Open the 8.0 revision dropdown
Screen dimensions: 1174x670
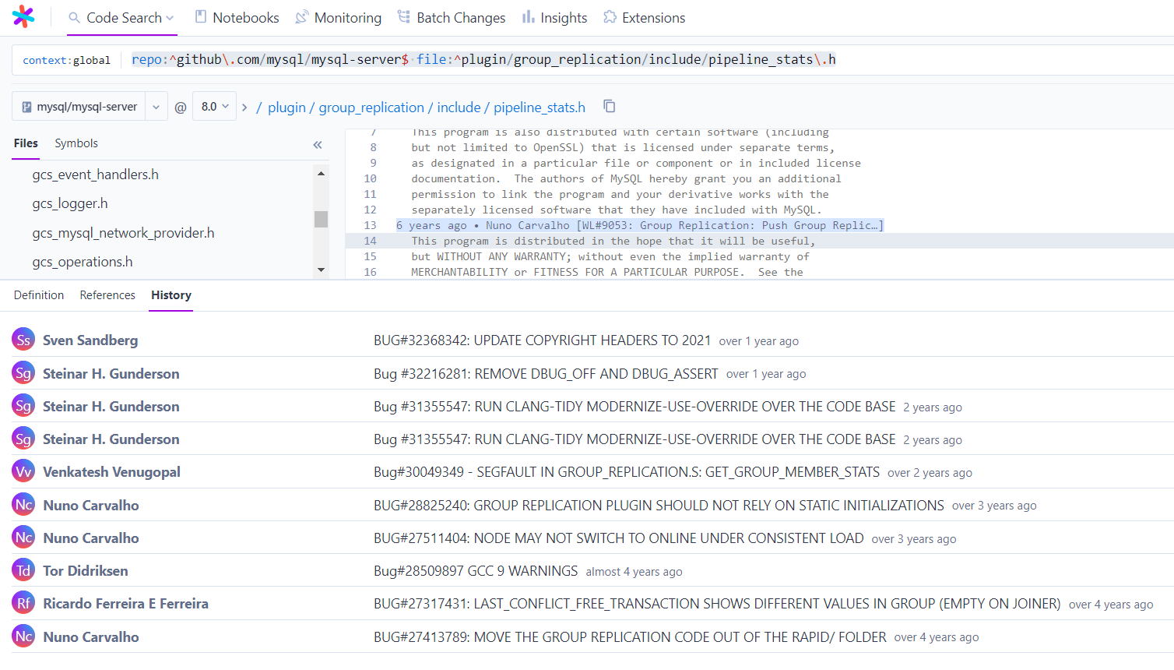[215, 106]
